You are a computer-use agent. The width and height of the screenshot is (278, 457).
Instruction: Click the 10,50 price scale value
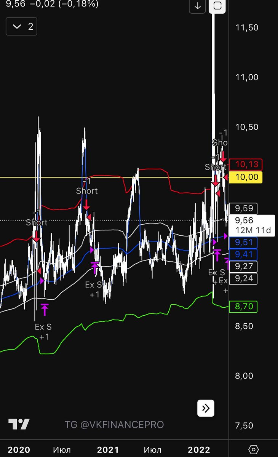coord(247,127)
